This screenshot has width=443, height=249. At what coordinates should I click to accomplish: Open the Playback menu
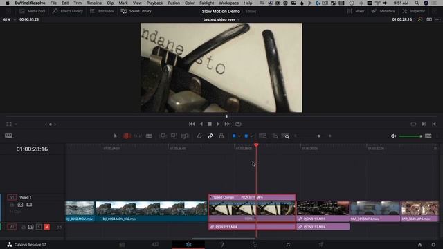154,3
